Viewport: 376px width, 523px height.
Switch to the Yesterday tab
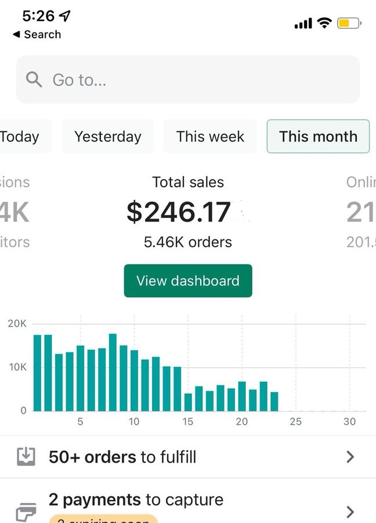click(x=108, y=137)
